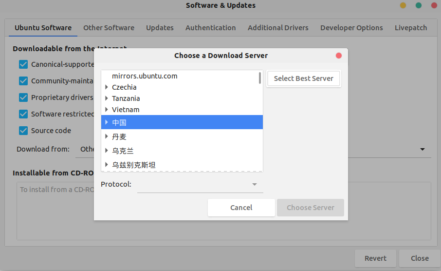Toggle Proprietary drivers checkbox
Screen dimensions: 441x271
coord(23,97)
